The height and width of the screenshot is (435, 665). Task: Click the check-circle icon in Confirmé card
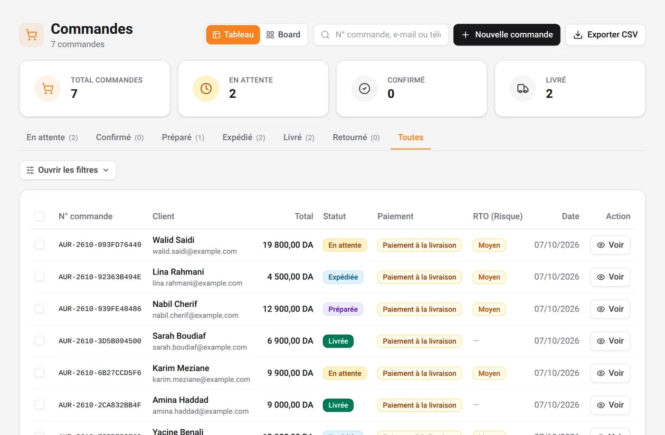click(364, 88)
